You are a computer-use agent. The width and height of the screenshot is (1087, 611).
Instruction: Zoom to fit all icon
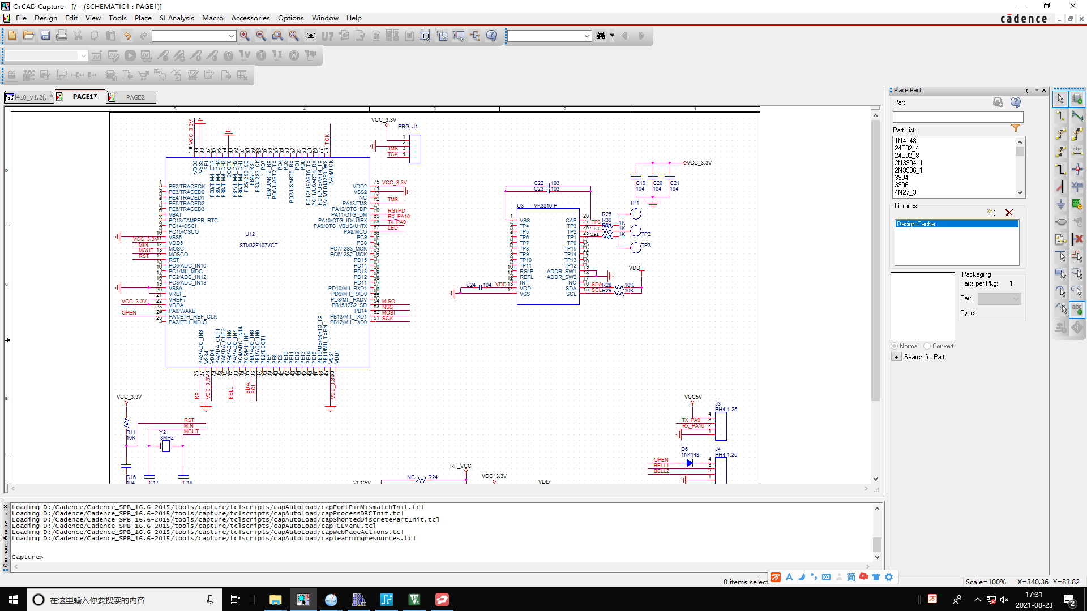coord(294,36)
